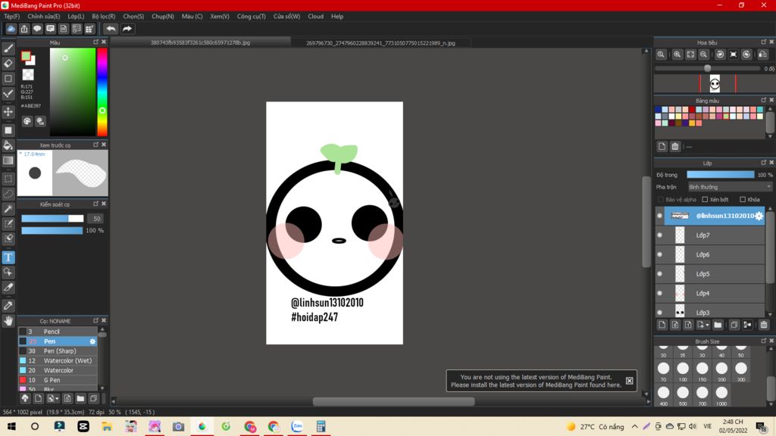
Task: Open the Pha trộn blend mode dropdown
Action: (x=730, y=187)
